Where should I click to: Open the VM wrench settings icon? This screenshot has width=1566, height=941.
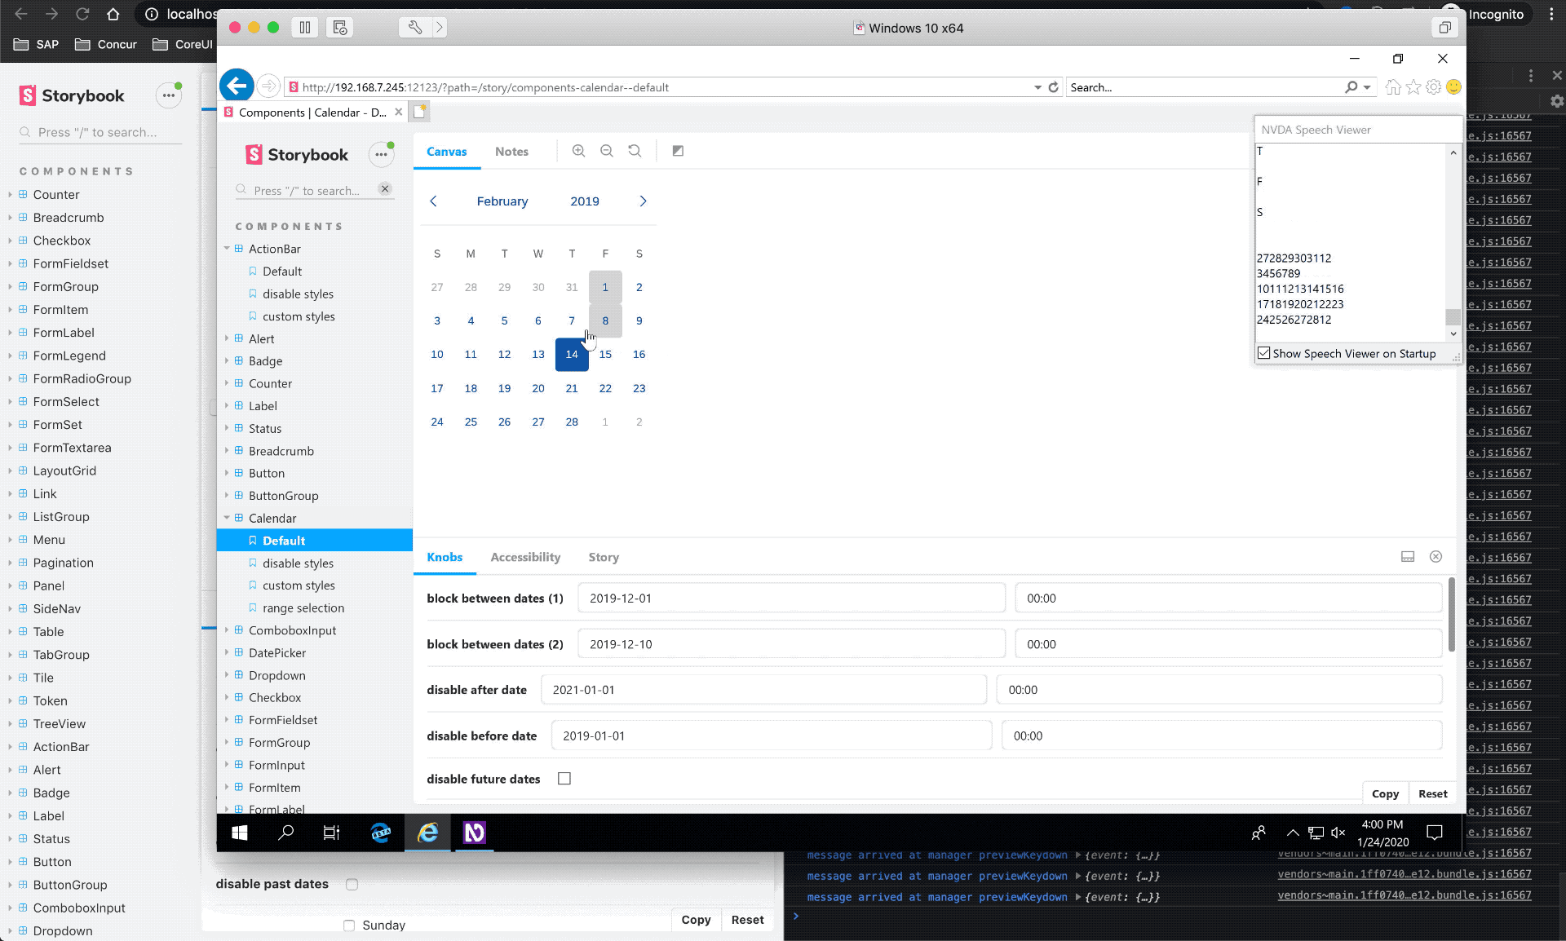415,28
